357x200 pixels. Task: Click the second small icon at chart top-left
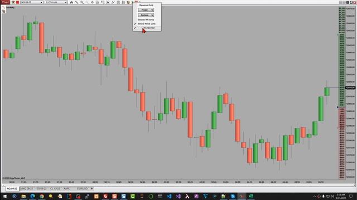(x=4, y=11)
